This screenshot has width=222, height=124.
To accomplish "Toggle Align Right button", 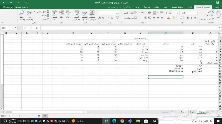I will [162, 18].
